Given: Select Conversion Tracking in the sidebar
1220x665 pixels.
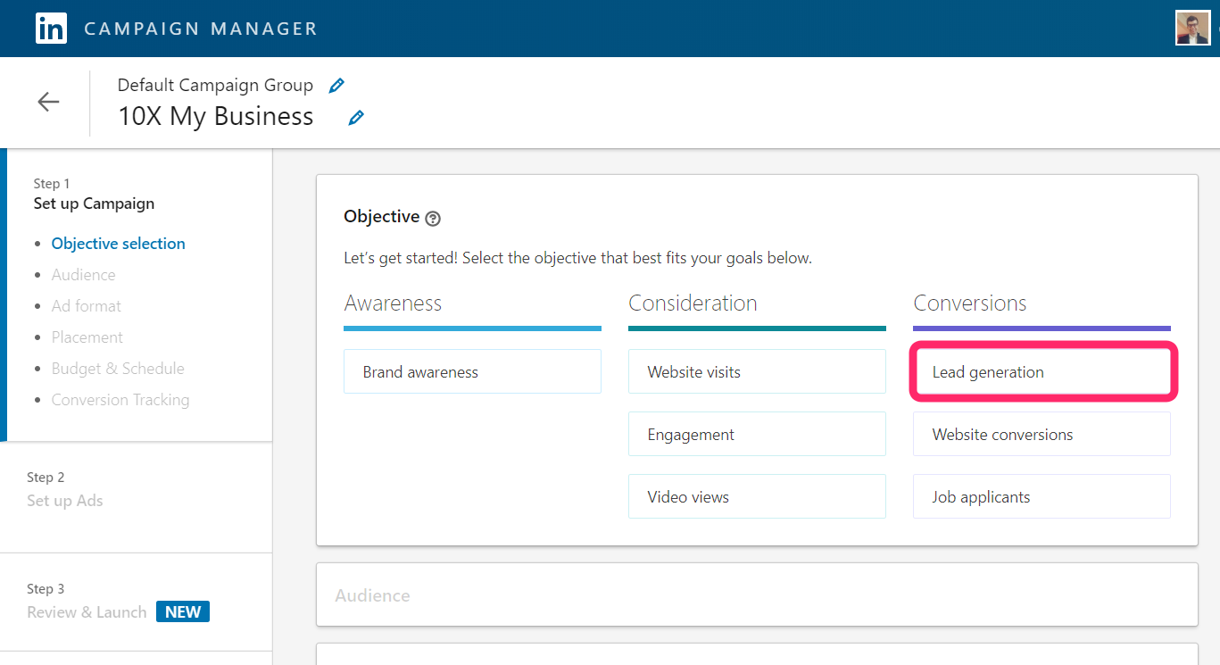Looking at the screenshot, I should click(120, 399).
